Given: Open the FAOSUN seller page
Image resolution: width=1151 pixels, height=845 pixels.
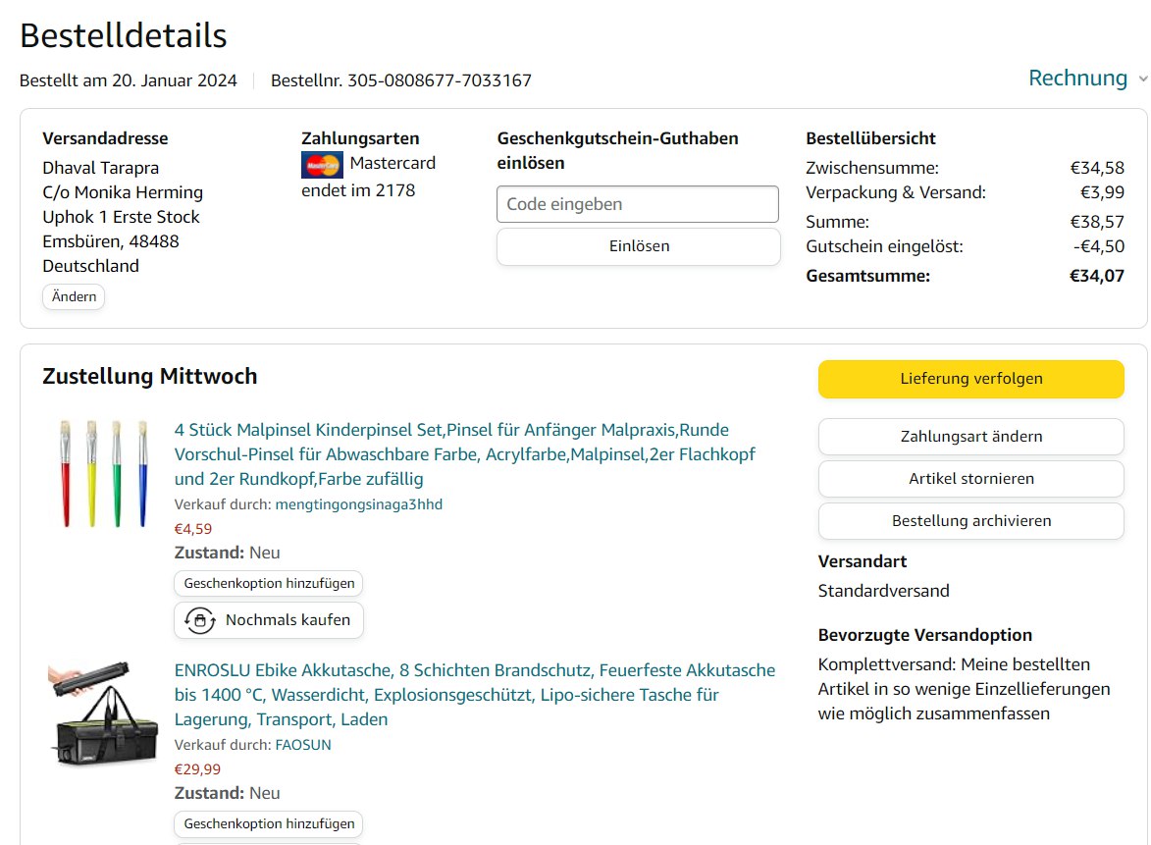Looking at the screenshot, I should pyautogui.click(x=302, y=745).
